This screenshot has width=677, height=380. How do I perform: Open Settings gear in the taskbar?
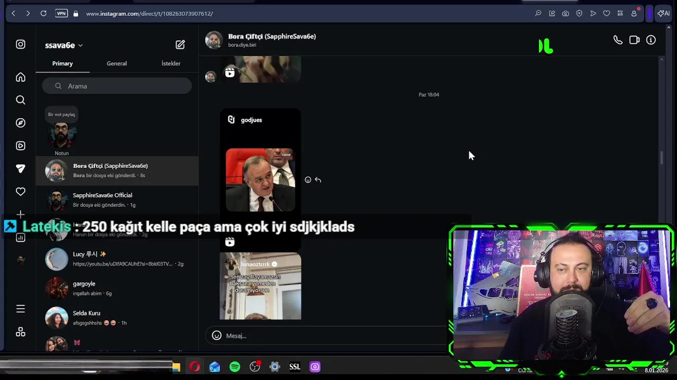tap(275, 367)
